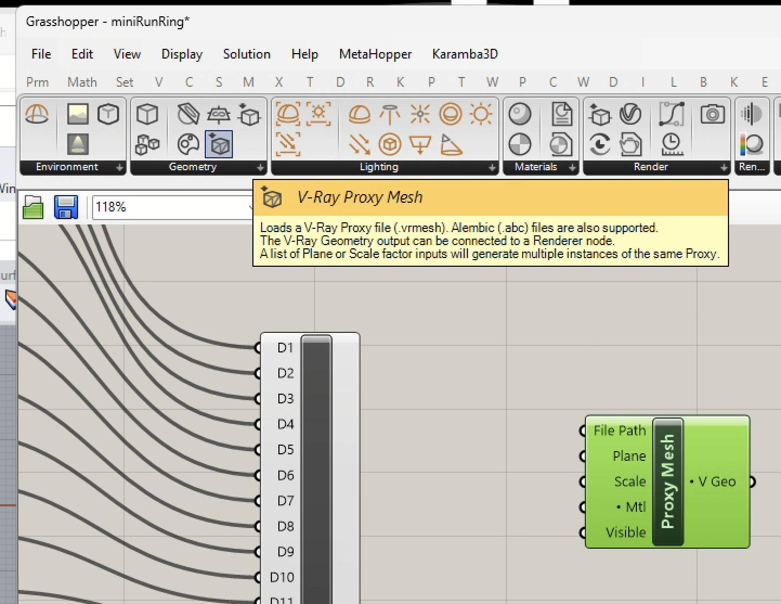Select the Proxy Mesh component name bar
The height and width of the screenshot is (604, 781).
pos(668,481)
